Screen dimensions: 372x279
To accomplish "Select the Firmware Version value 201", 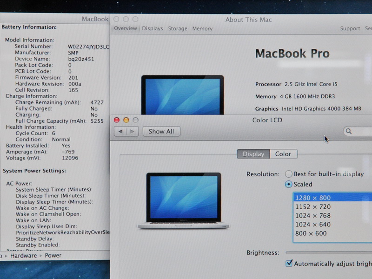I will pos(73,78).
